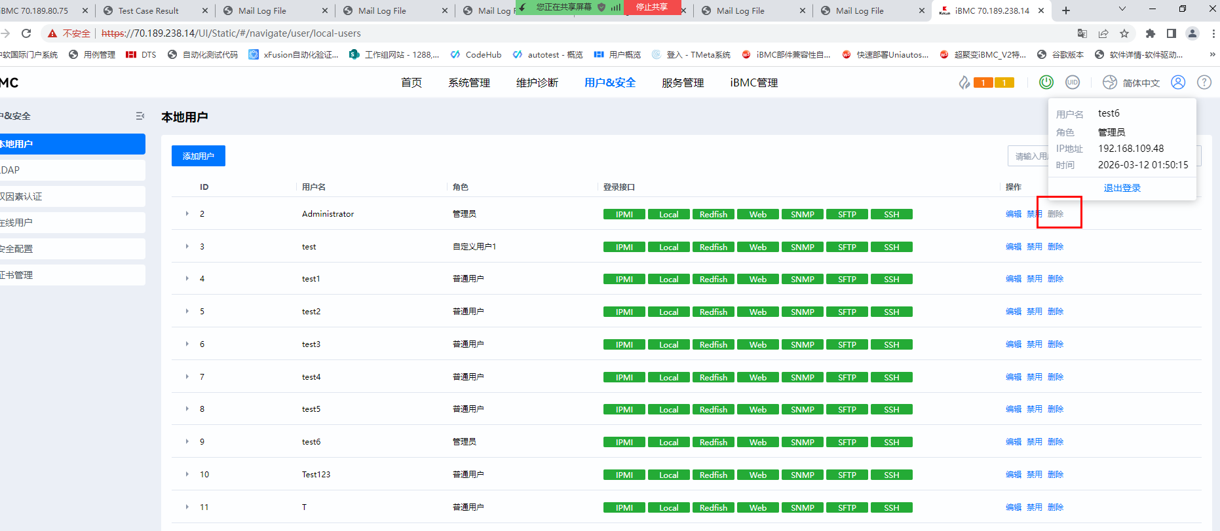Viewport: 1220px width, 531px height.
Task: Toggle the UID indicator icon
Action: [1073, 82]
